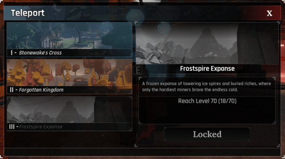This screenshot has height=159, width=285.
Task: Click the E key prompt icon
Action: (138, 70)
